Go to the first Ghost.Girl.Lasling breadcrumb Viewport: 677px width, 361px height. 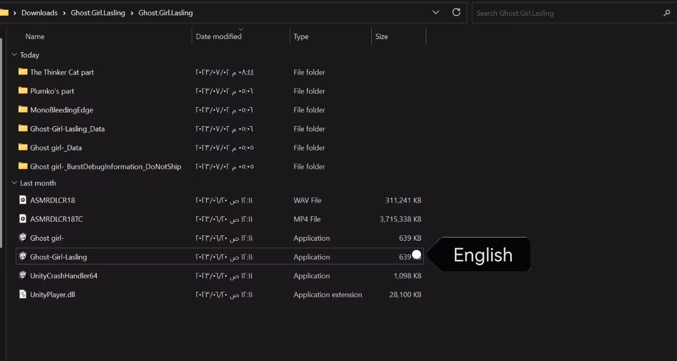(98, 13)
